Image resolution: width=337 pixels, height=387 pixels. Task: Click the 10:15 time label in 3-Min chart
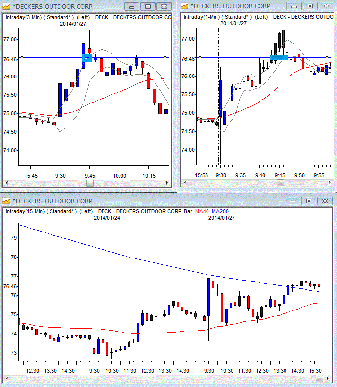pyautogui.click(x=149, y=176)
